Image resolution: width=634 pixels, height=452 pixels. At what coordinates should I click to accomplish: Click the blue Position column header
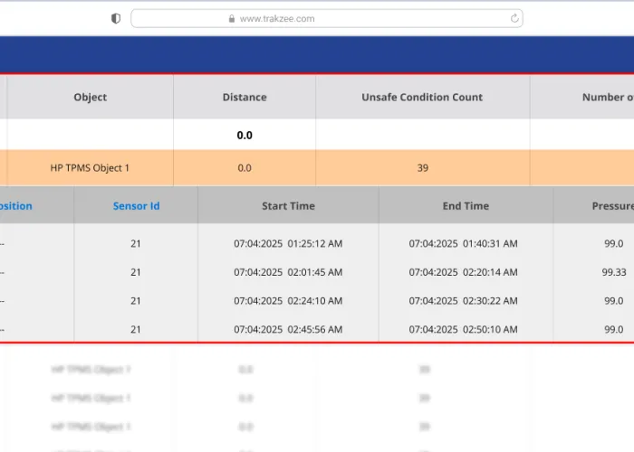coord(15,206)
